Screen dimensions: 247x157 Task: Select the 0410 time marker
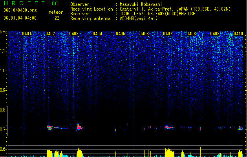238,34
